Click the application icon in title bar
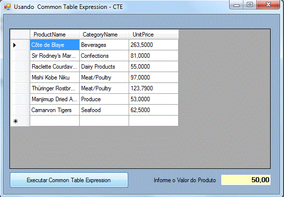284x197 pixels. (x=7, y=7)
